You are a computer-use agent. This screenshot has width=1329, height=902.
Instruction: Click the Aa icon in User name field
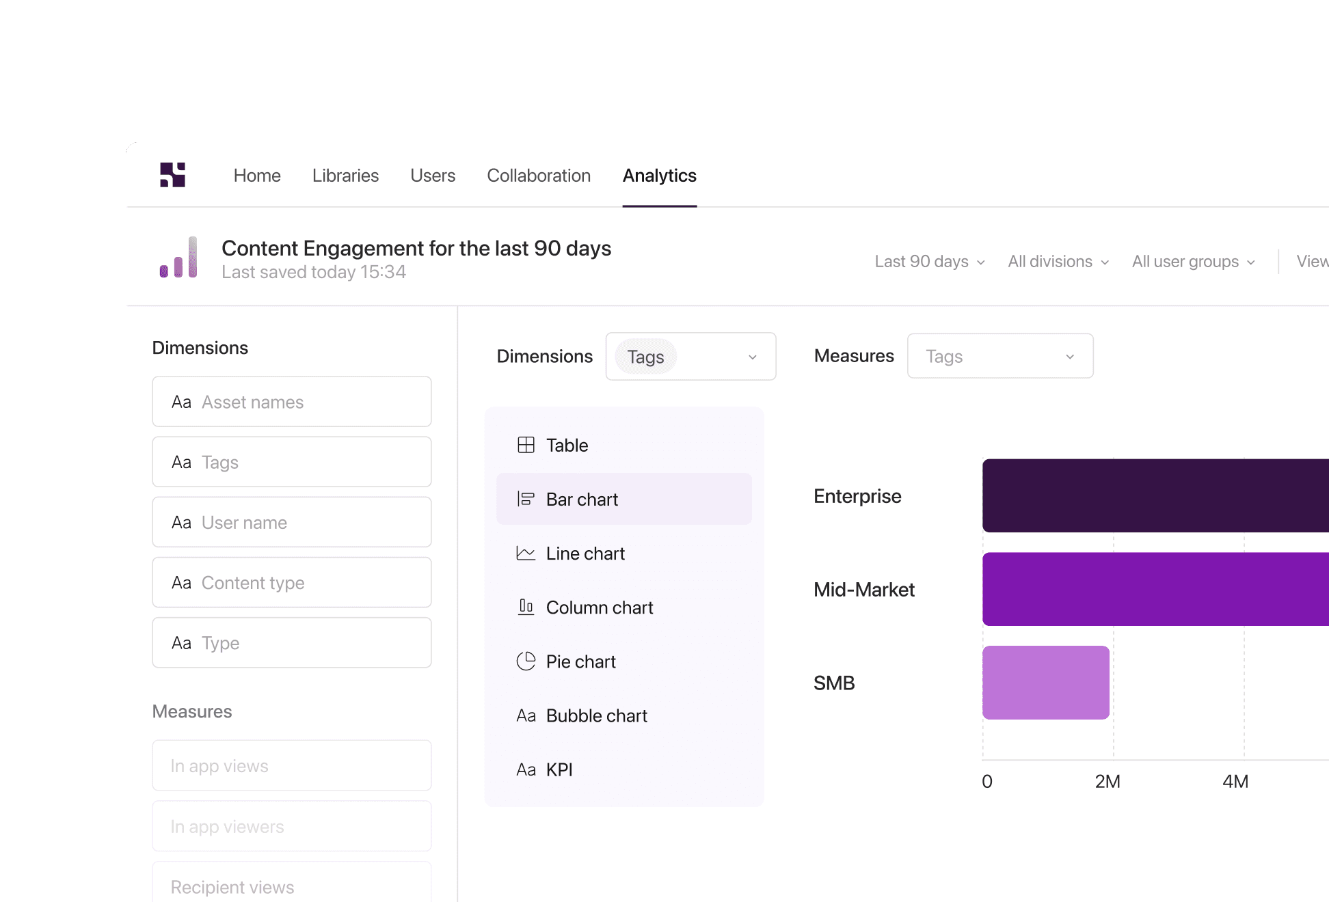coord(181,522)
